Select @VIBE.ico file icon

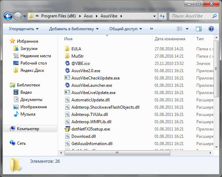tap(67, 63)
